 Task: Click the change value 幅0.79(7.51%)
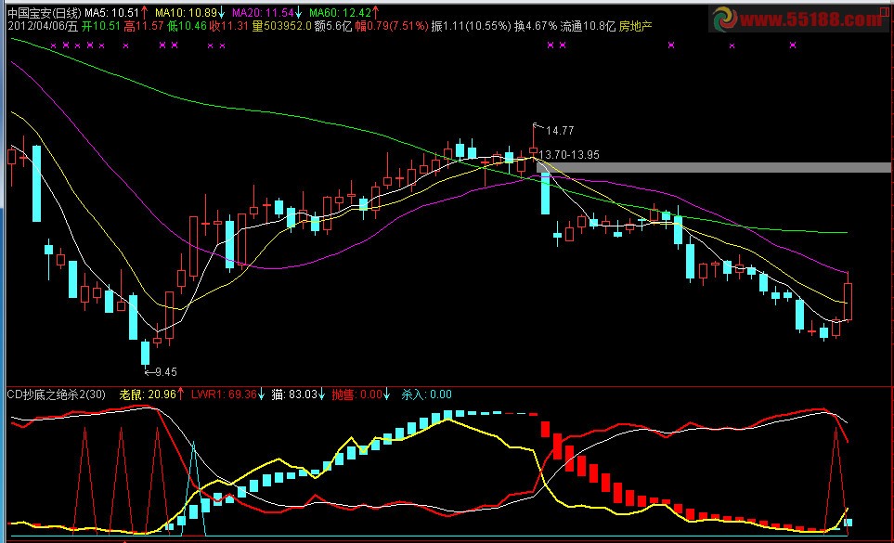tap(392, 26)
